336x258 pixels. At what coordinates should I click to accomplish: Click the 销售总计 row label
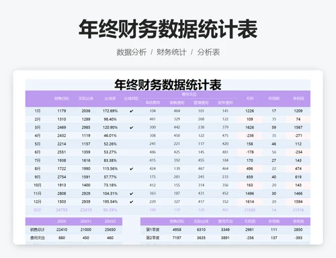38,230
